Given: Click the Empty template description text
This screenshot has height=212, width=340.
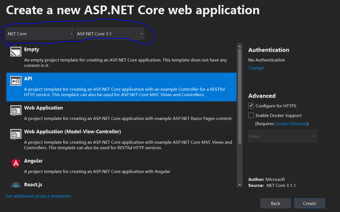Looking at the screenshot, I should click(126, 63).
